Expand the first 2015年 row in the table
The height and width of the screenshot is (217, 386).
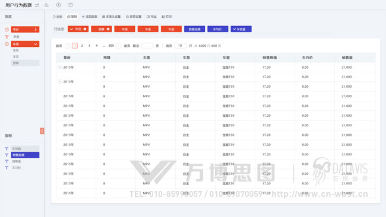[59, 68]
